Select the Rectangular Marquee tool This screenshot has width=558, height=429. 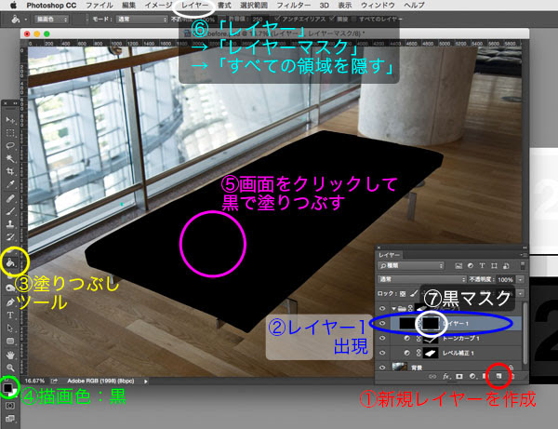click(x=10, y=133)
